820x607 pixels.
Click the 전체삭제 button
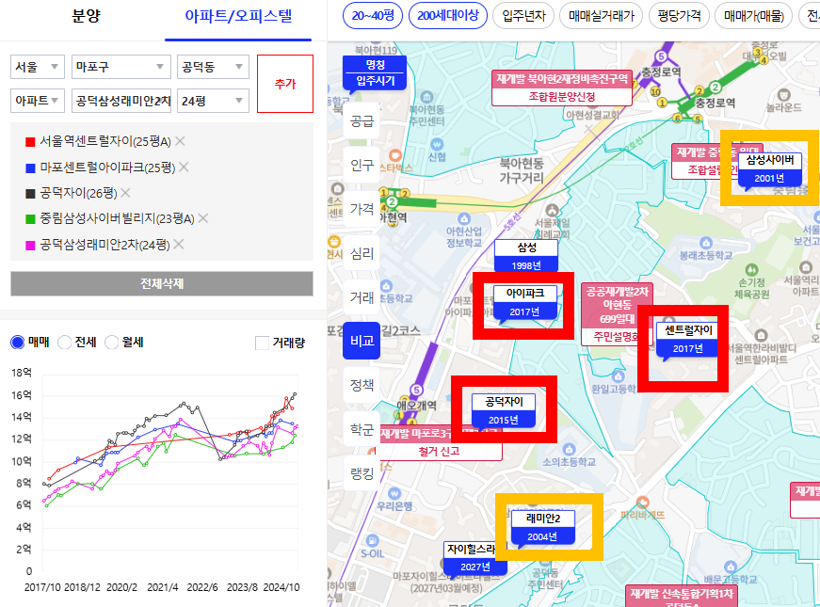pos(162,283)
